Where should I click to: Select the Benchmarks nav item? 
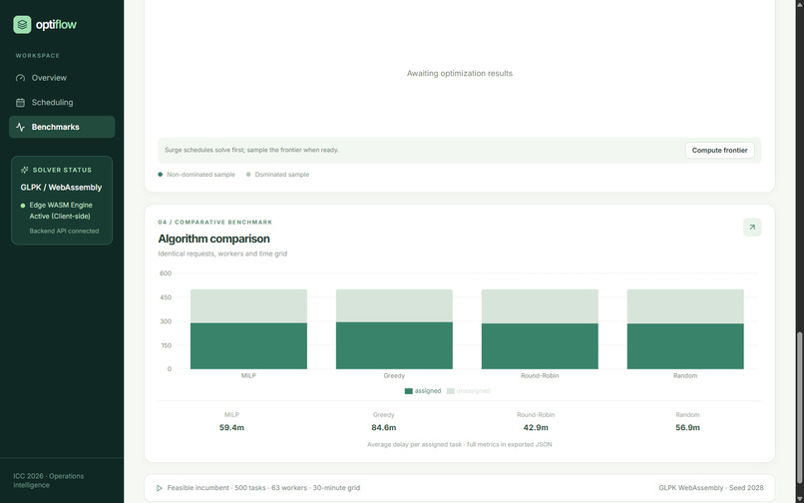(62, 127)
